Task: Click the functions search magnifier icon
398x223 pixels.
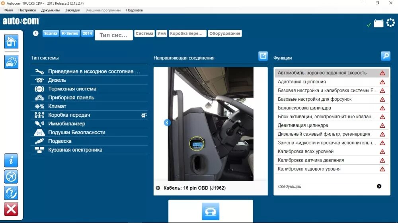Action: (x=386, y=56)
